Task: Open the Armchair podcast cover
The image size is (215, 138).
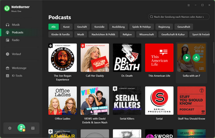Action: click(63, 134)
